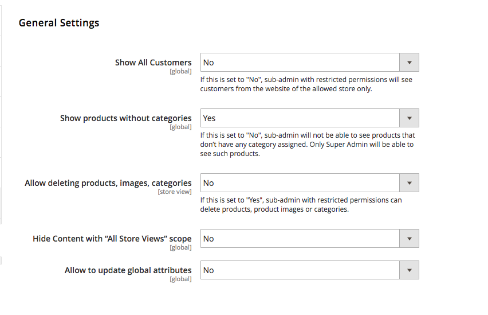
Task: Click "Allow deleting products, images, categories" label
Action: coord(108,183)
